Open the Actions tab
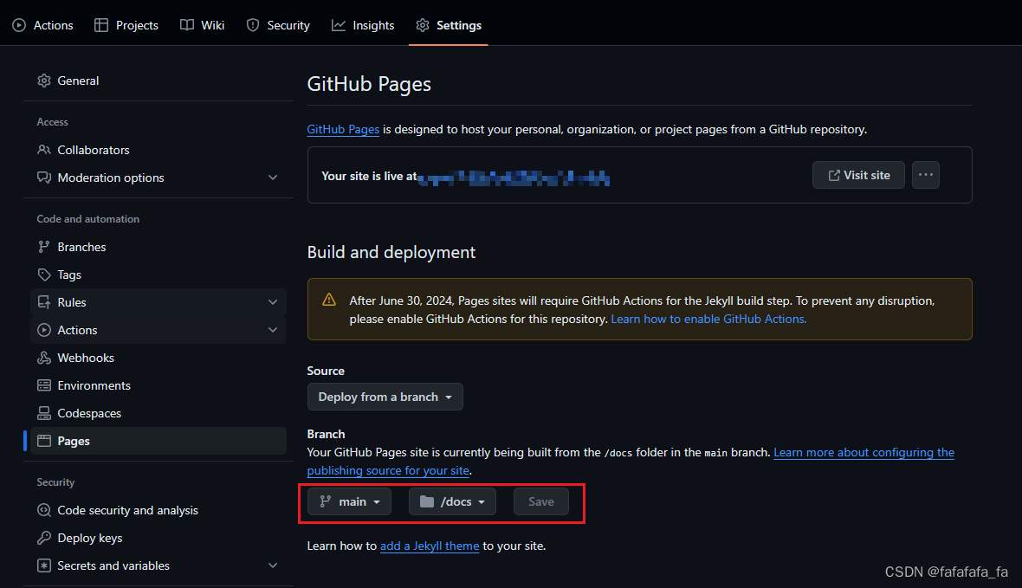The image size is (1022, 588). (x=43, y=25)
